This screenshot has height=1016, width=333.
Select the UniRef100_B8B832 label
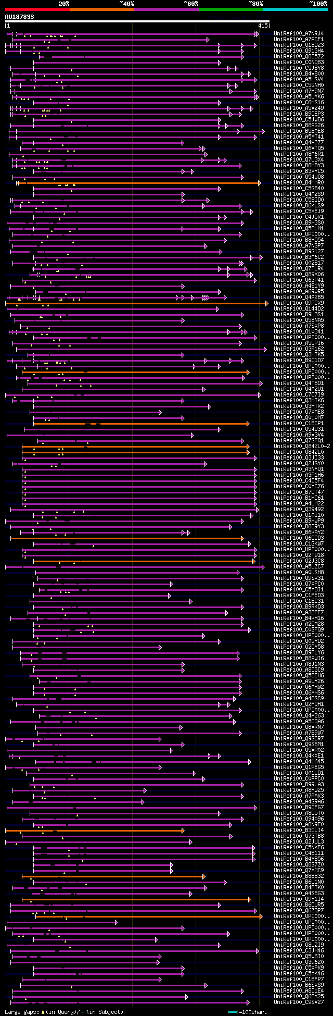[x=299, y=876]
